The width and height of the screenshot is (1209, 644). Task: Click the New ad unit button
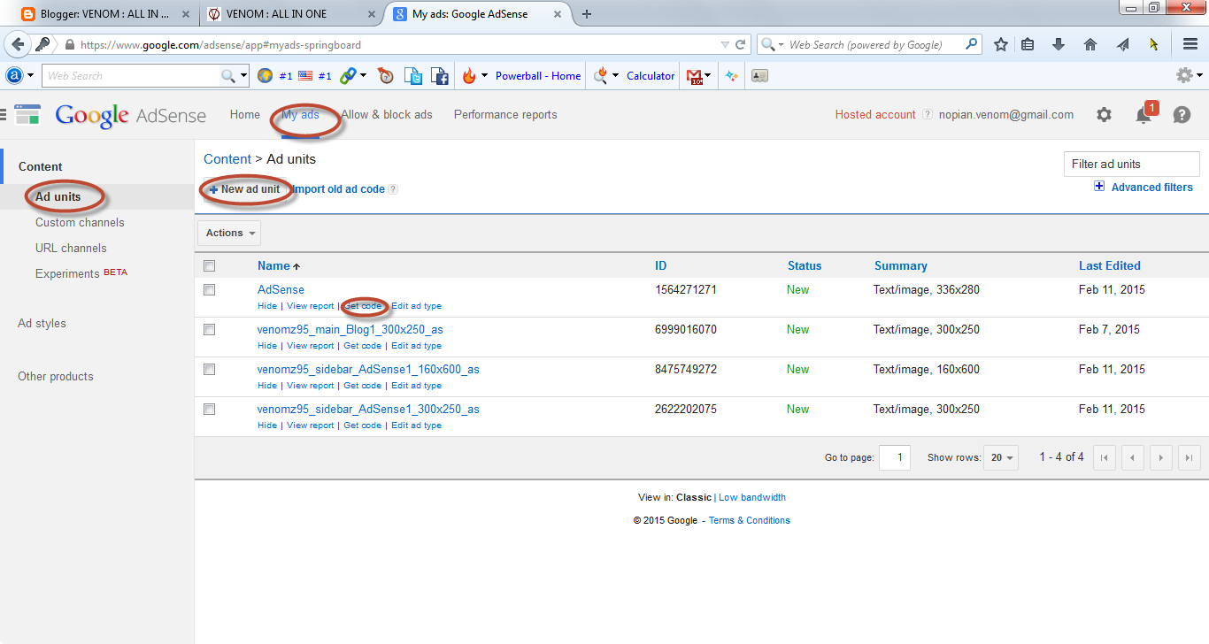(244, 189)
